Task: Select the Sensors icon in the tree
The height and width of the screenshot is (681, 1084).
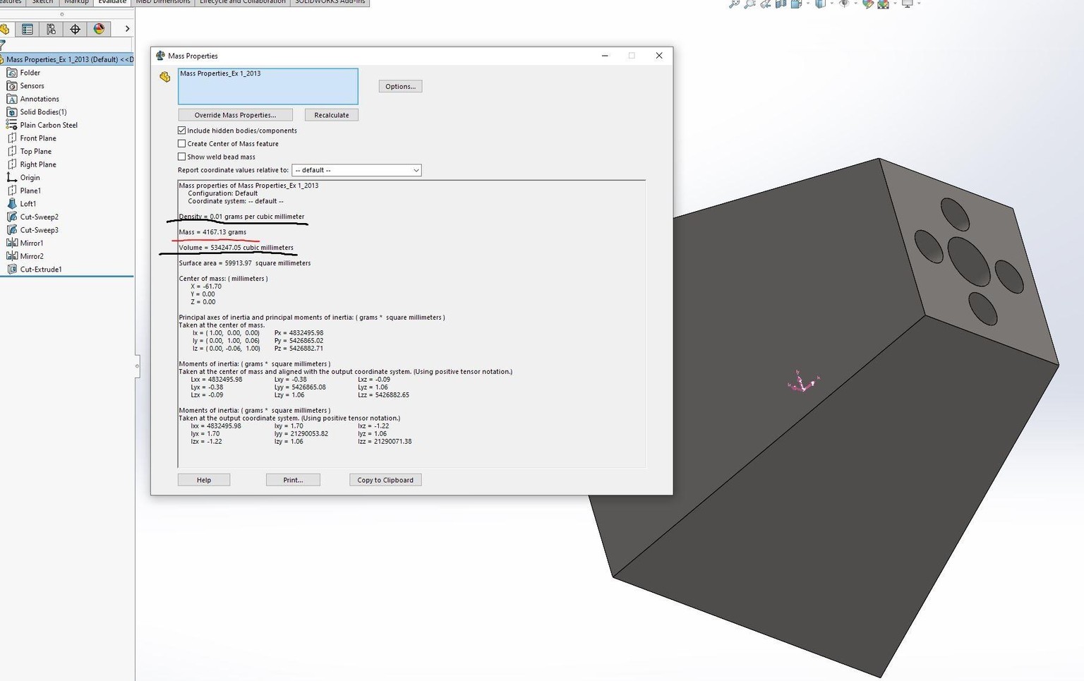Action: point(12,86)
